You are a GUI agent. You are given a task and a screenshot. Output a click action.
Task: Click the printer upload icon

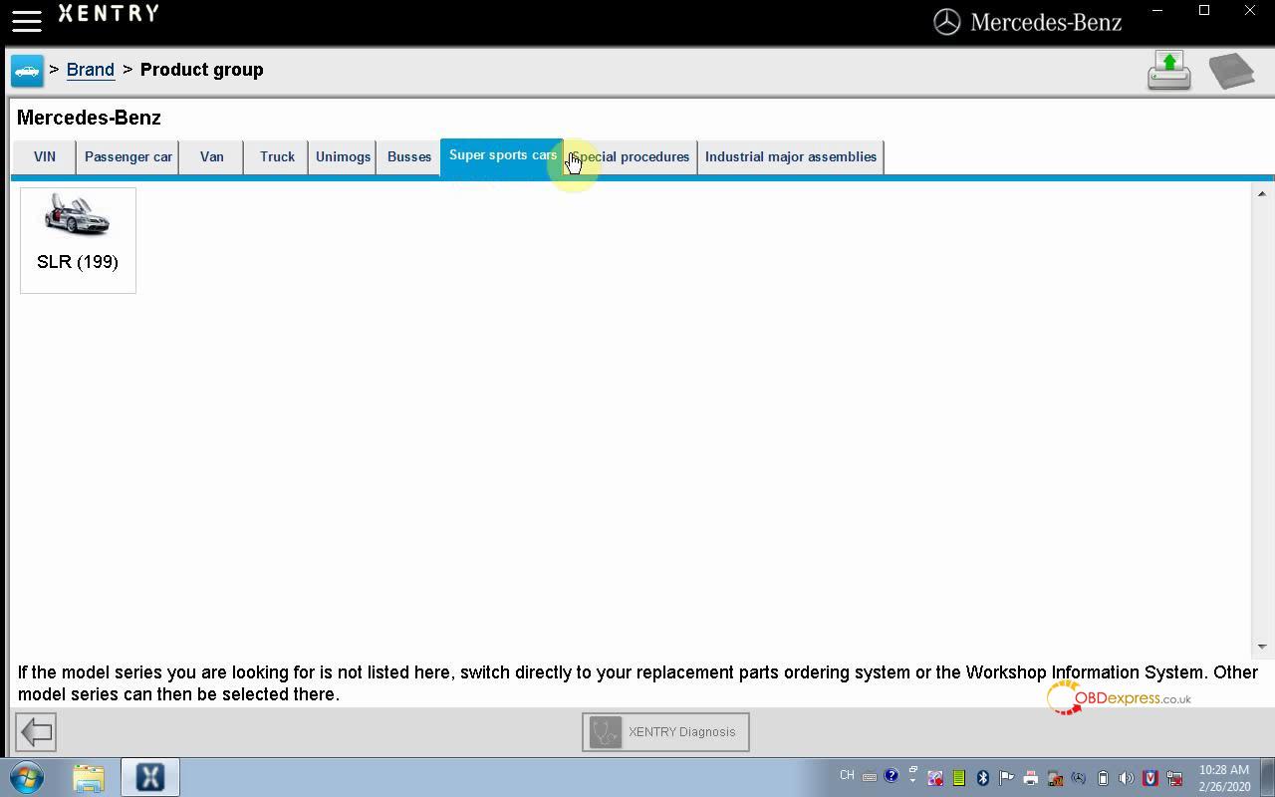(1168, 71)
